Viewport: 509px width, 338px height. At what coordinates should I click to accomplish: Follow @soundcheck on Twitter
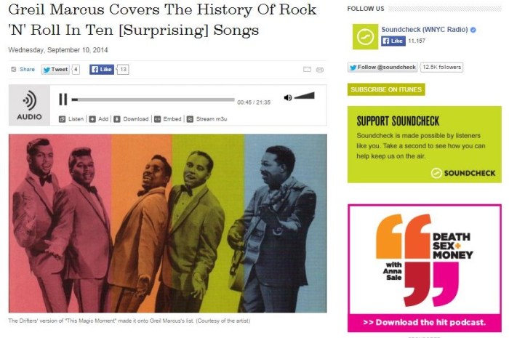click(382, 67)
